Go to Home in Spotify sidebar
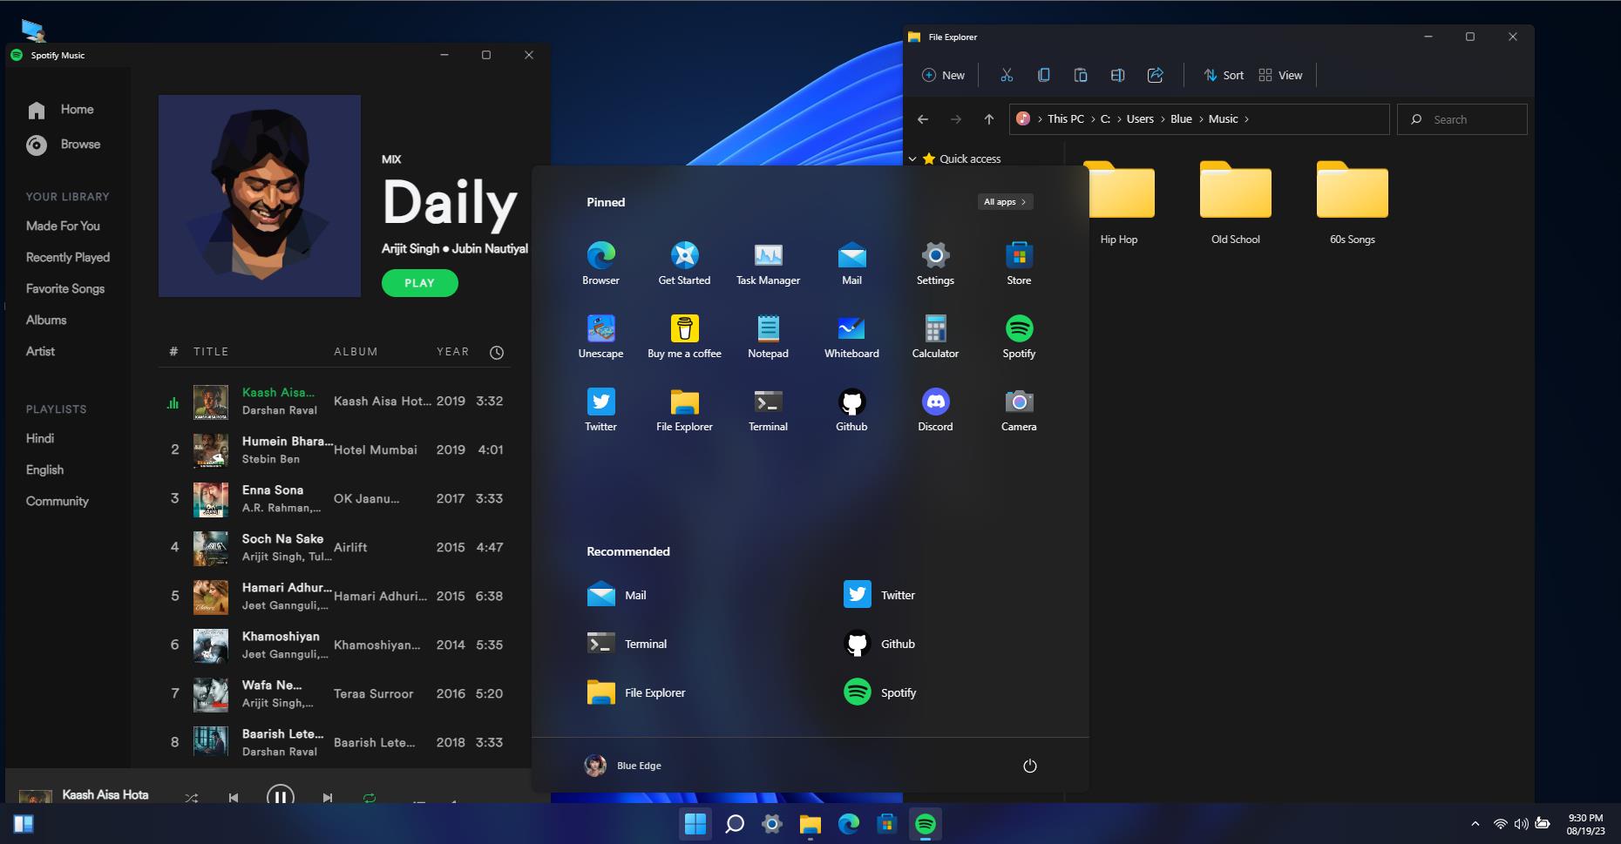 60,110
